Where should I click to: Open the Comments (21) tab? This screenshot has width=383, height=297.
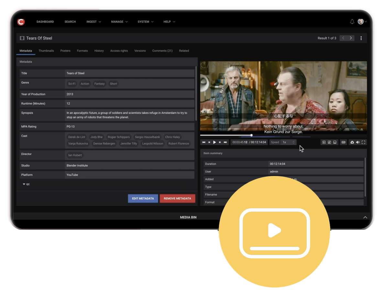[x=162, y=51]
